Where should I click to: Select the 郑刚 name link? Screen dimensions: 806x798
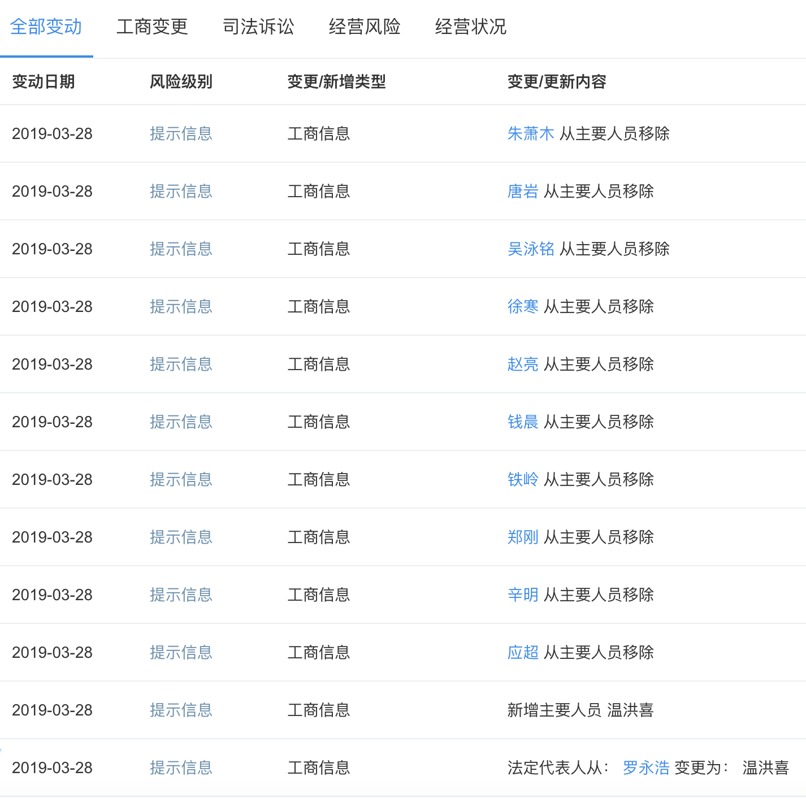523,537
